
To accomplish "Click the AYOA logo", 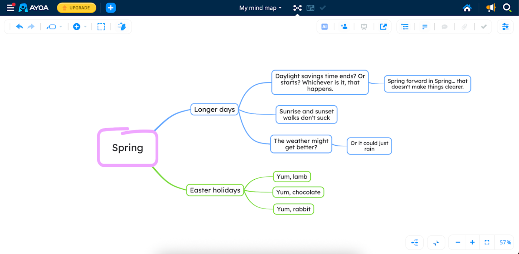I will coord(34,8).
